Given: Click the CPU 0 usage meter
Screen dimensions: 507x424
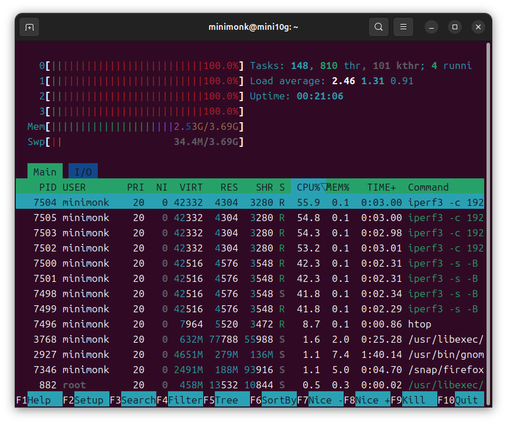Looking at the screenshot, I should coord(141,66).
